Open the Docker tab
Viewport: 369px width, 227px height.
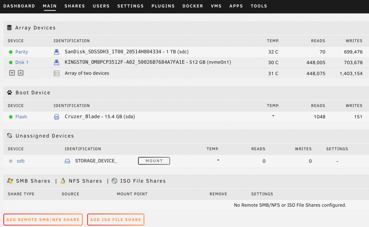(193, 6)
